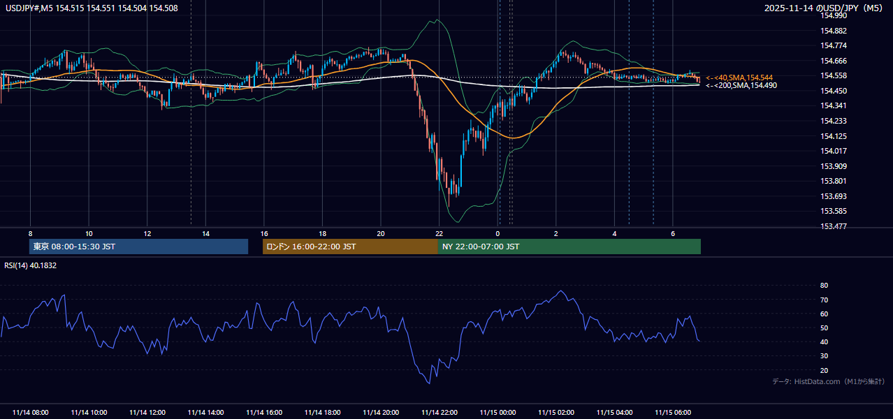Click the hour label 14 under the price chart
Viewport: 893px width, 419px height.
coord(205,233)
